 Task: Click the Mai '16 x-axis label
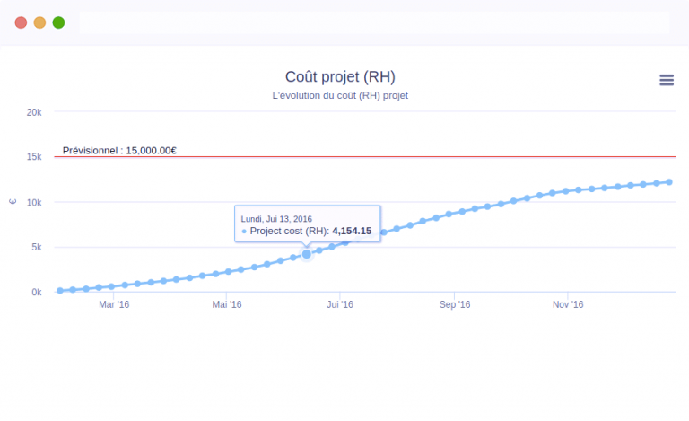tap(227, 305)
